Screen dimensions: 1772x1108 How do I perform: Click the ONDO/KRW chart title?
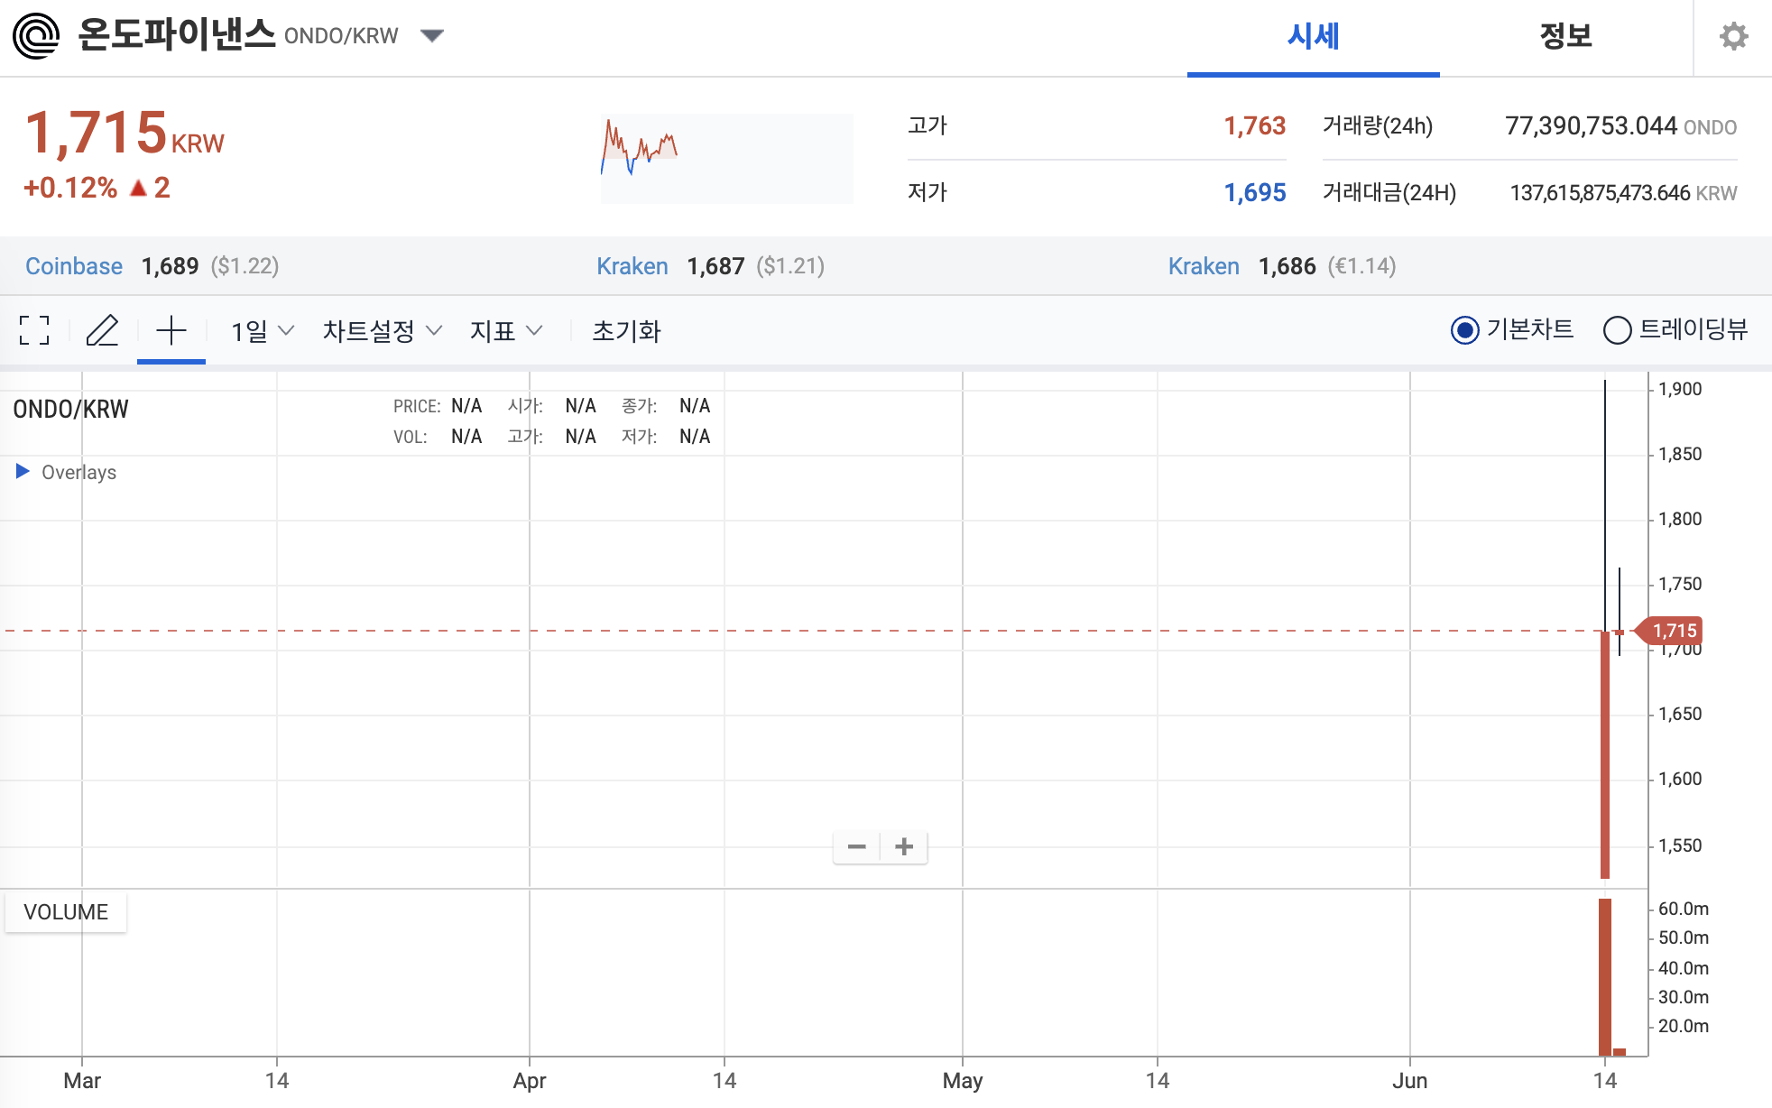coord(70,410)
